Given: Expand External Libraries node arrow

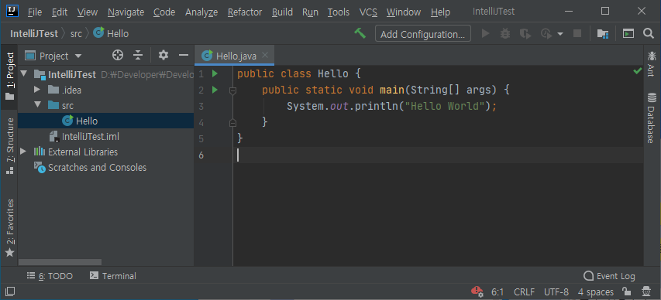Looking at the screenshot, I should click(x=24, y=152).
